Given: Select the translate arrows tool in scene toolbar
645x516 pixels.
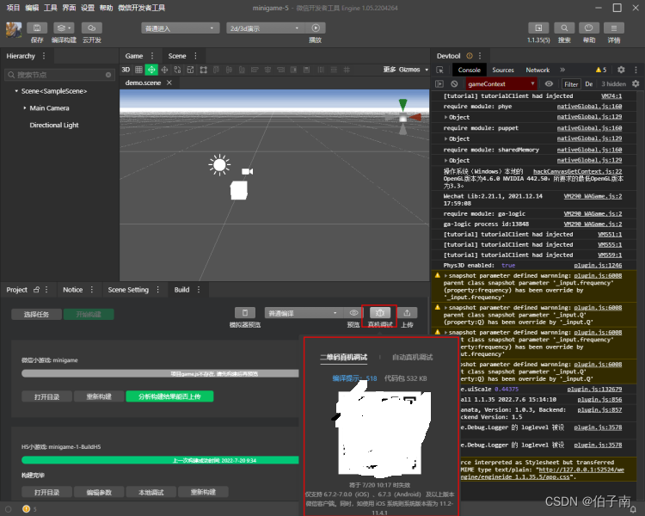Looking at the screenshot, I should tap(164, 70).
